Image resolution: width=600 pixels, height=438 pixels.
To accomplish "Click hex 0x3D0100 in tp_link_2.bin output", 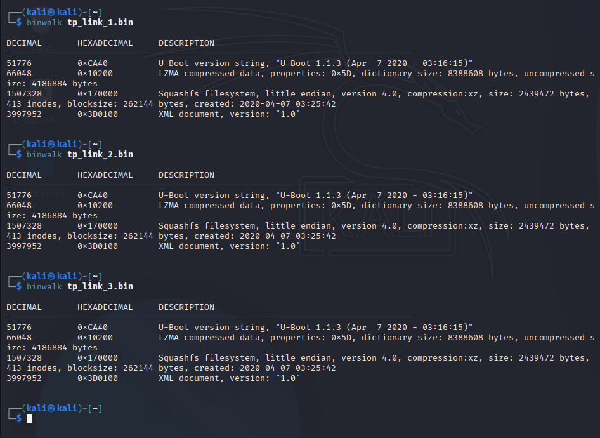I will tap(98, 246).
